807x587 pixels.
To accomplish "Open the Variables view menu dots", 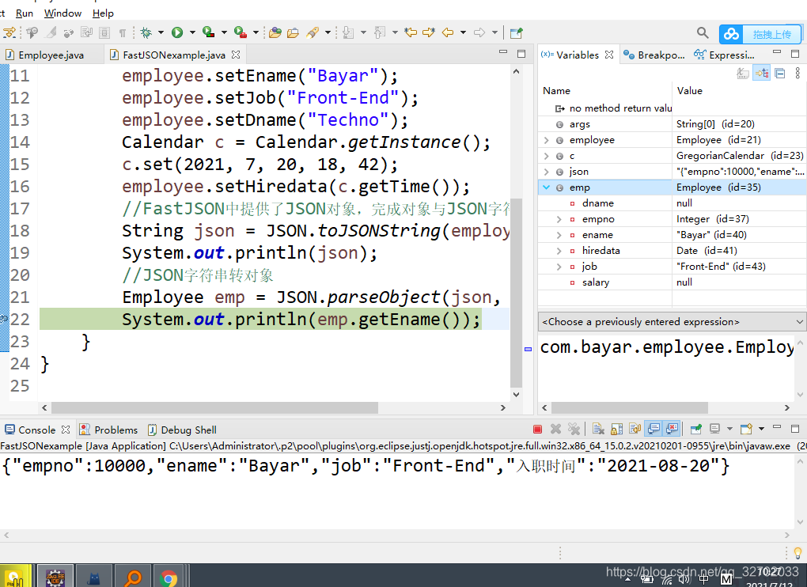I will (x=798, y=74).
